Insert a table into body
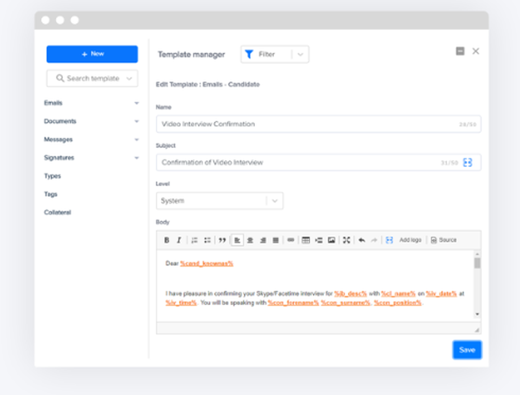This screenshot has width=520, height=395. point(306,240)
